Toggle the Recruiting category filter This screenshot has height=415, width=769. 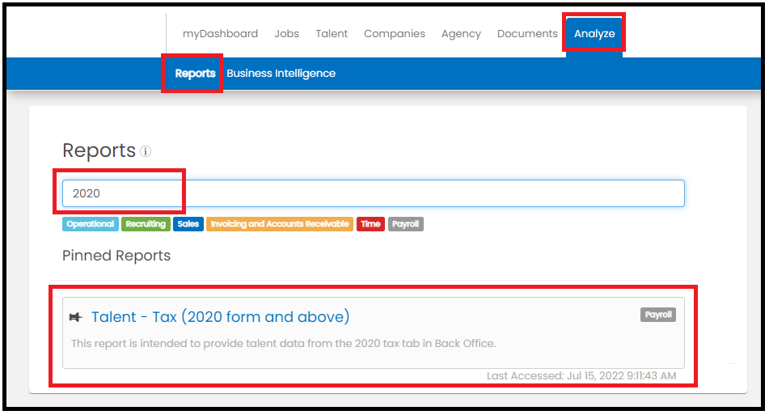(x=146, y=224)
